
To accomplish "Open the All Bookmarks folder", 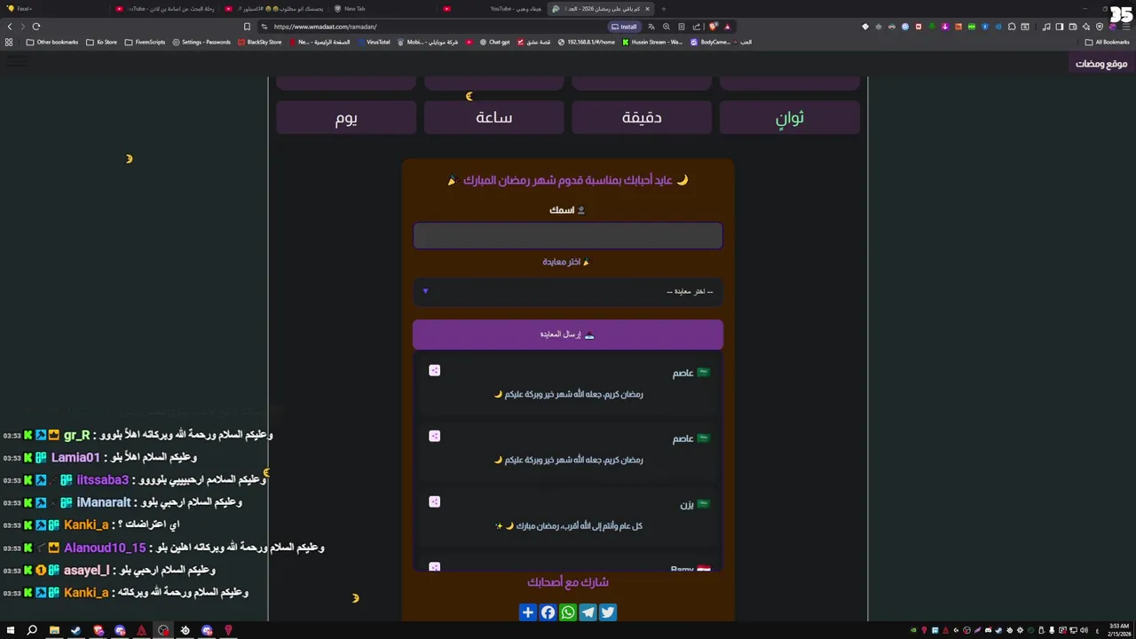I will (x=1108, y=42).
